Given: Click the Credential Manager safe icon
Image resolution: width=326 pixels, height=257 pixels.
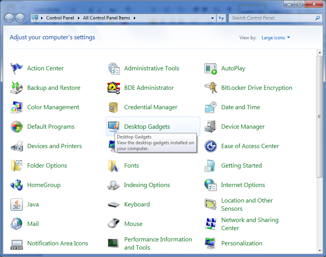Looking at the screenshot, I should click(x=113, y=107).
